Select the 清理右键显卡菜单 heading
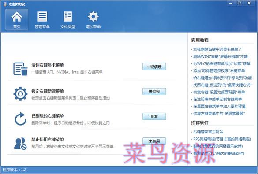 [x=48, y=65]
